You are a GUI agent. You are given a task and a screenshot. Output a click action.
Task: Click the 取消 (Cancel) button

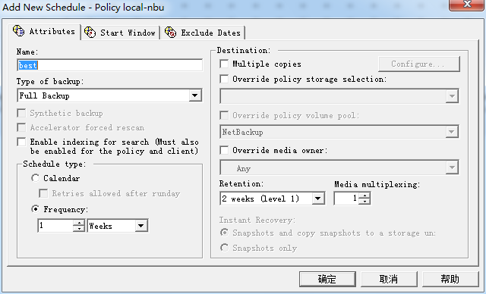389,279
